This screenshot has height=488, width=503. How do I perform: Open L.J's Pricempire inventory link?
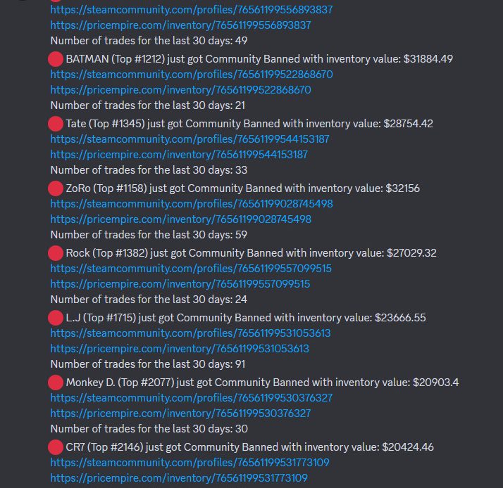pyautogui.click(x=180, y=349)
